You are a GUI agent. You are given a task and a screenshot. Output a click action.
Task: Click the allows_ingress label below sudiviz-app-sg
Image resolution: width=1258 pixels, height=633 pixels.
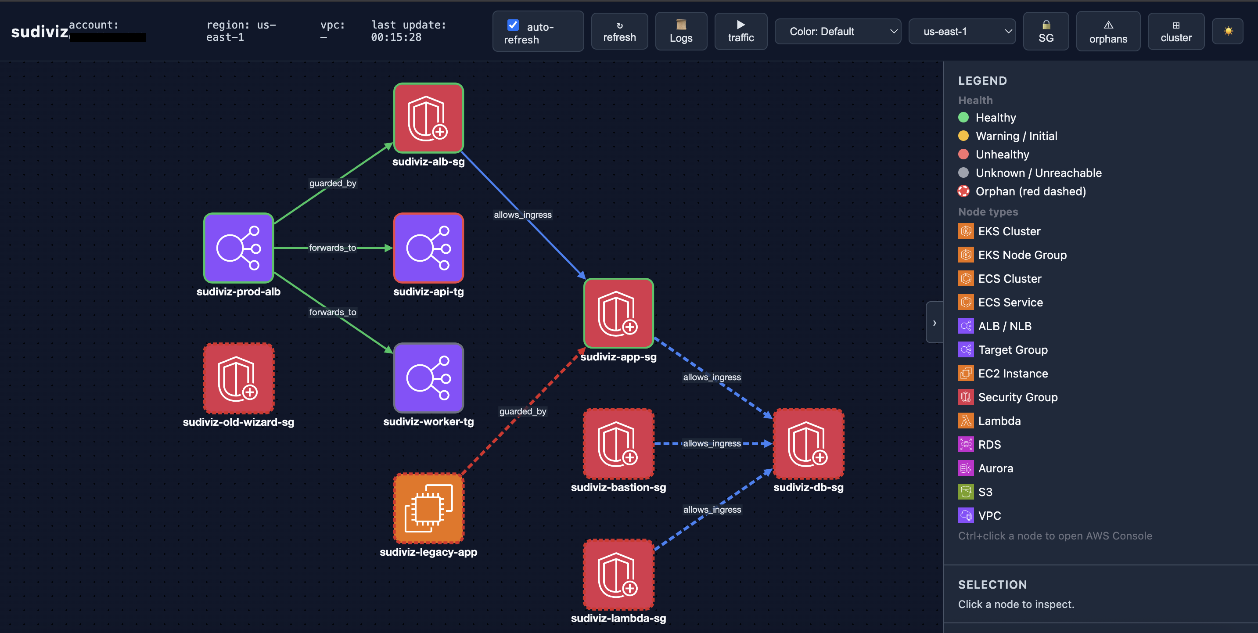(712, 377)
